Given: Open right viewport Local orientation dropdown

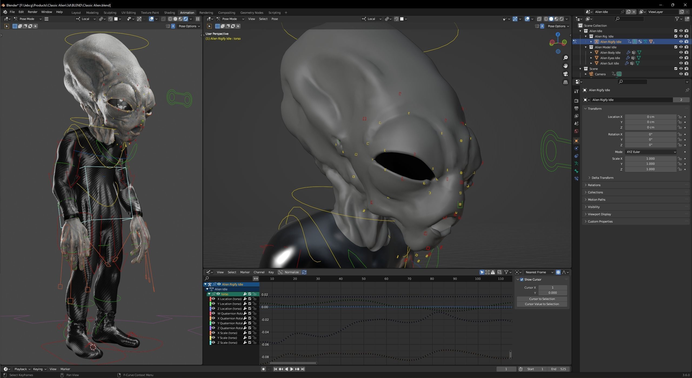Looking at the screenshot, I should tap(372, 19).
